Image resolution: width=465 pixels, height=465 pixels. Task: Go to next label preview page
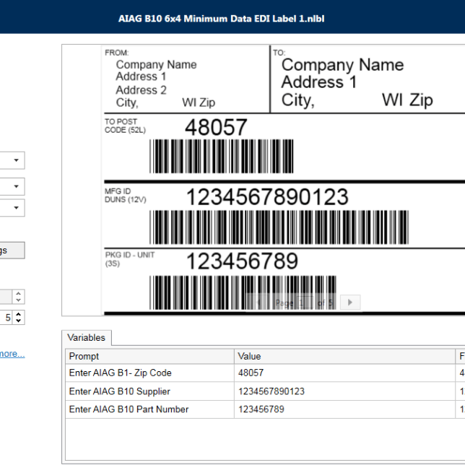pos(350,303)
